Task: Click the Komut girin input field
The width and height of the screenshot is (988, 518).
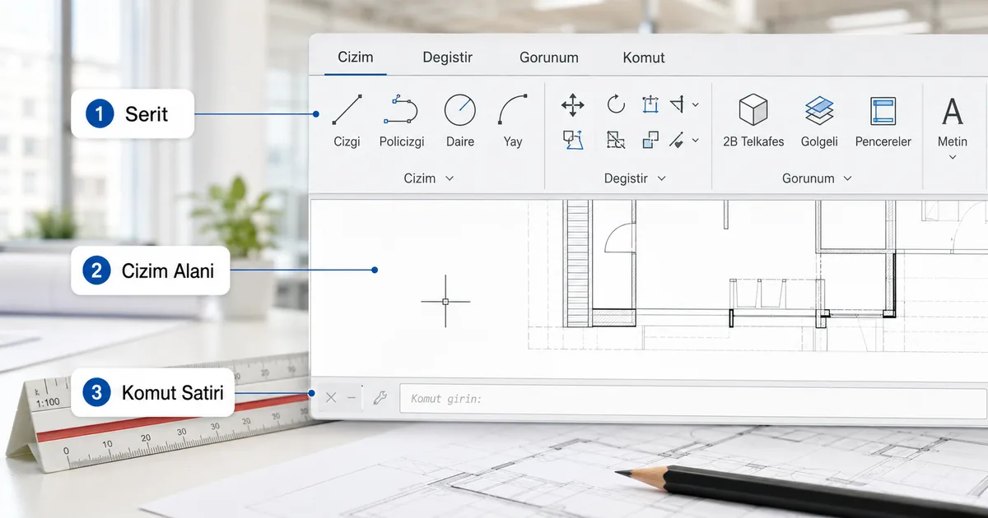Action: [x=694, y=398]
